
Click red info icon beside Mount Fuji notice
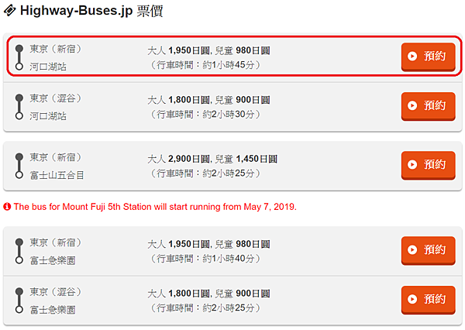coord(7,207)
